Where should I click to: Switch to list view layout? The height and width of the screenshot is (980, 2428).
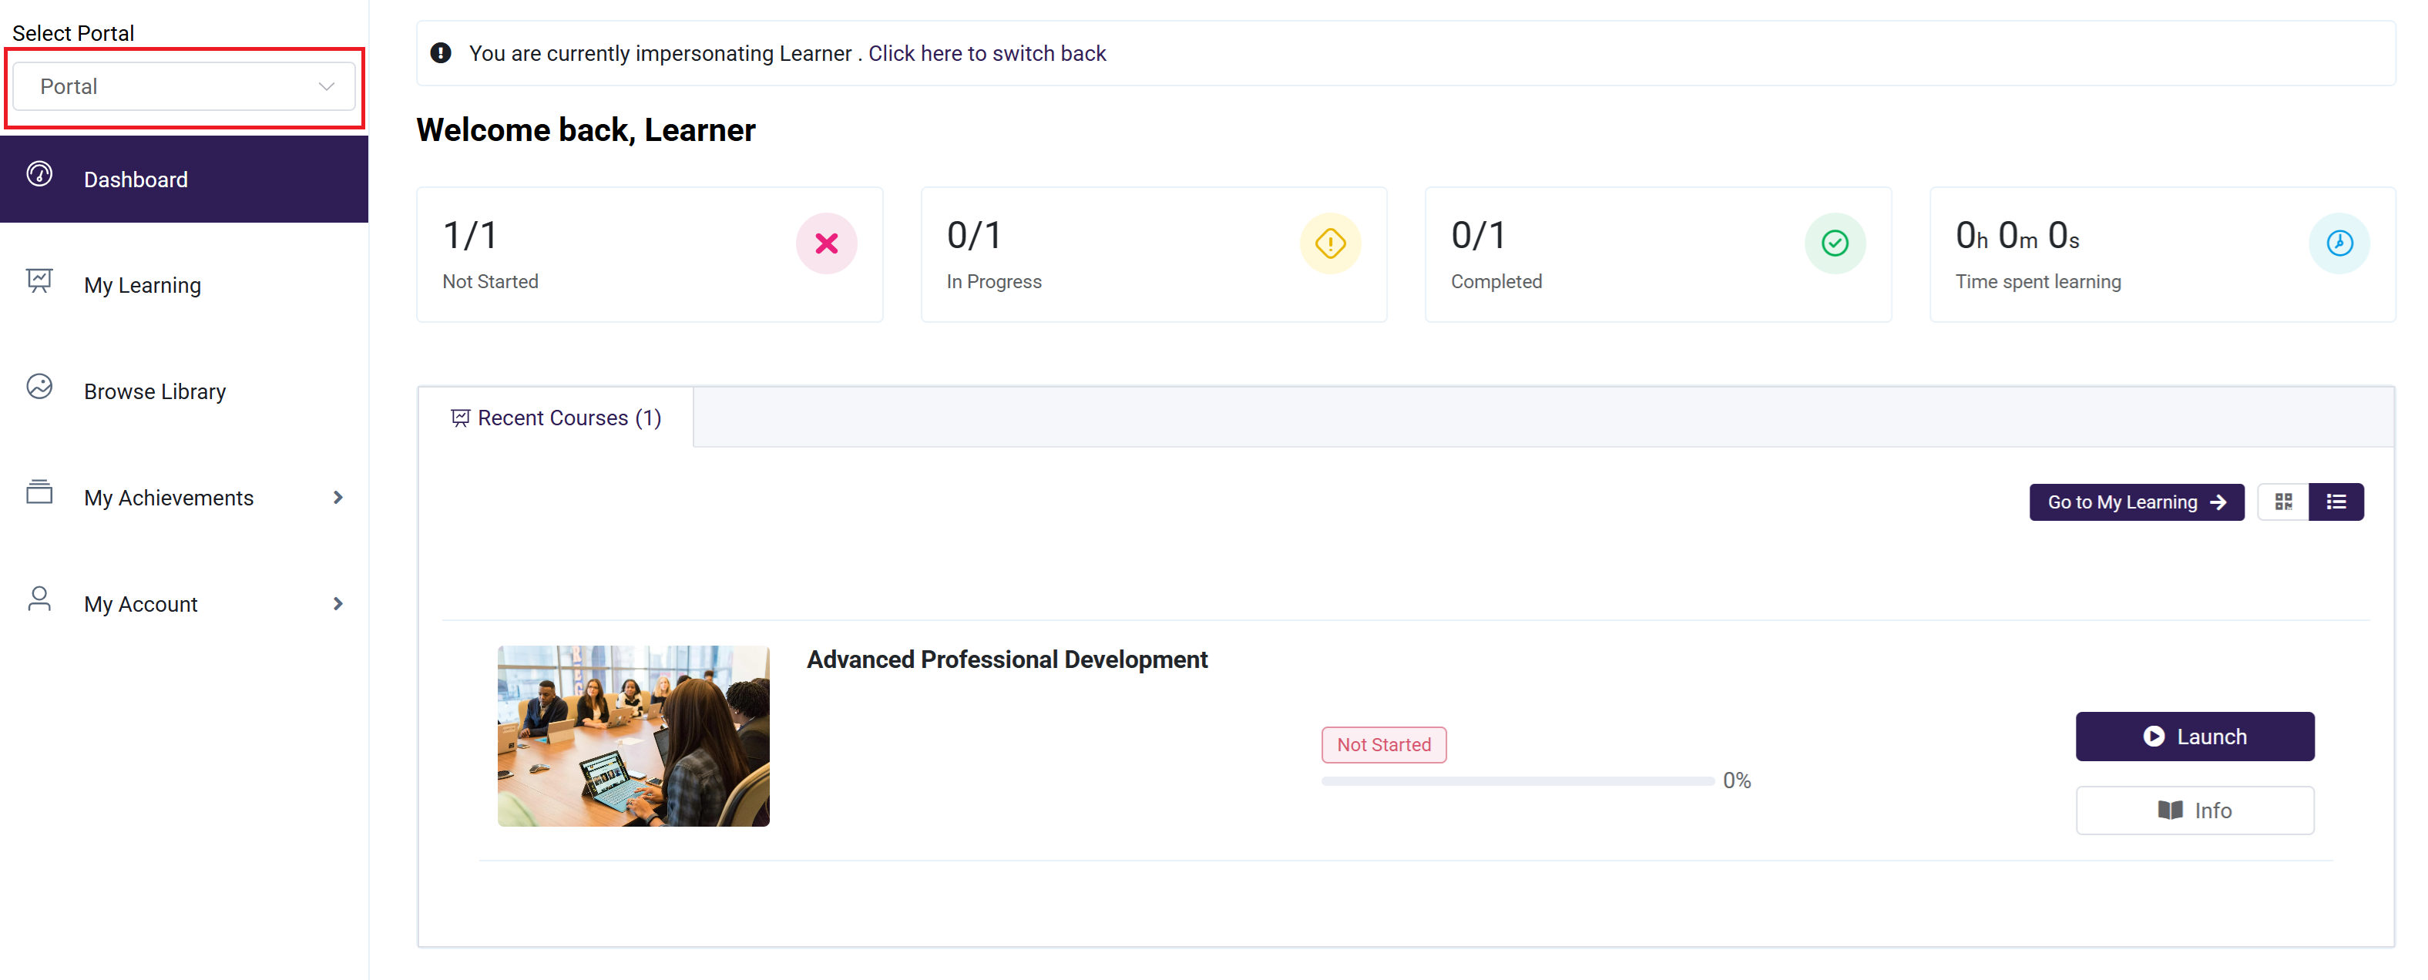(2336, 502)
